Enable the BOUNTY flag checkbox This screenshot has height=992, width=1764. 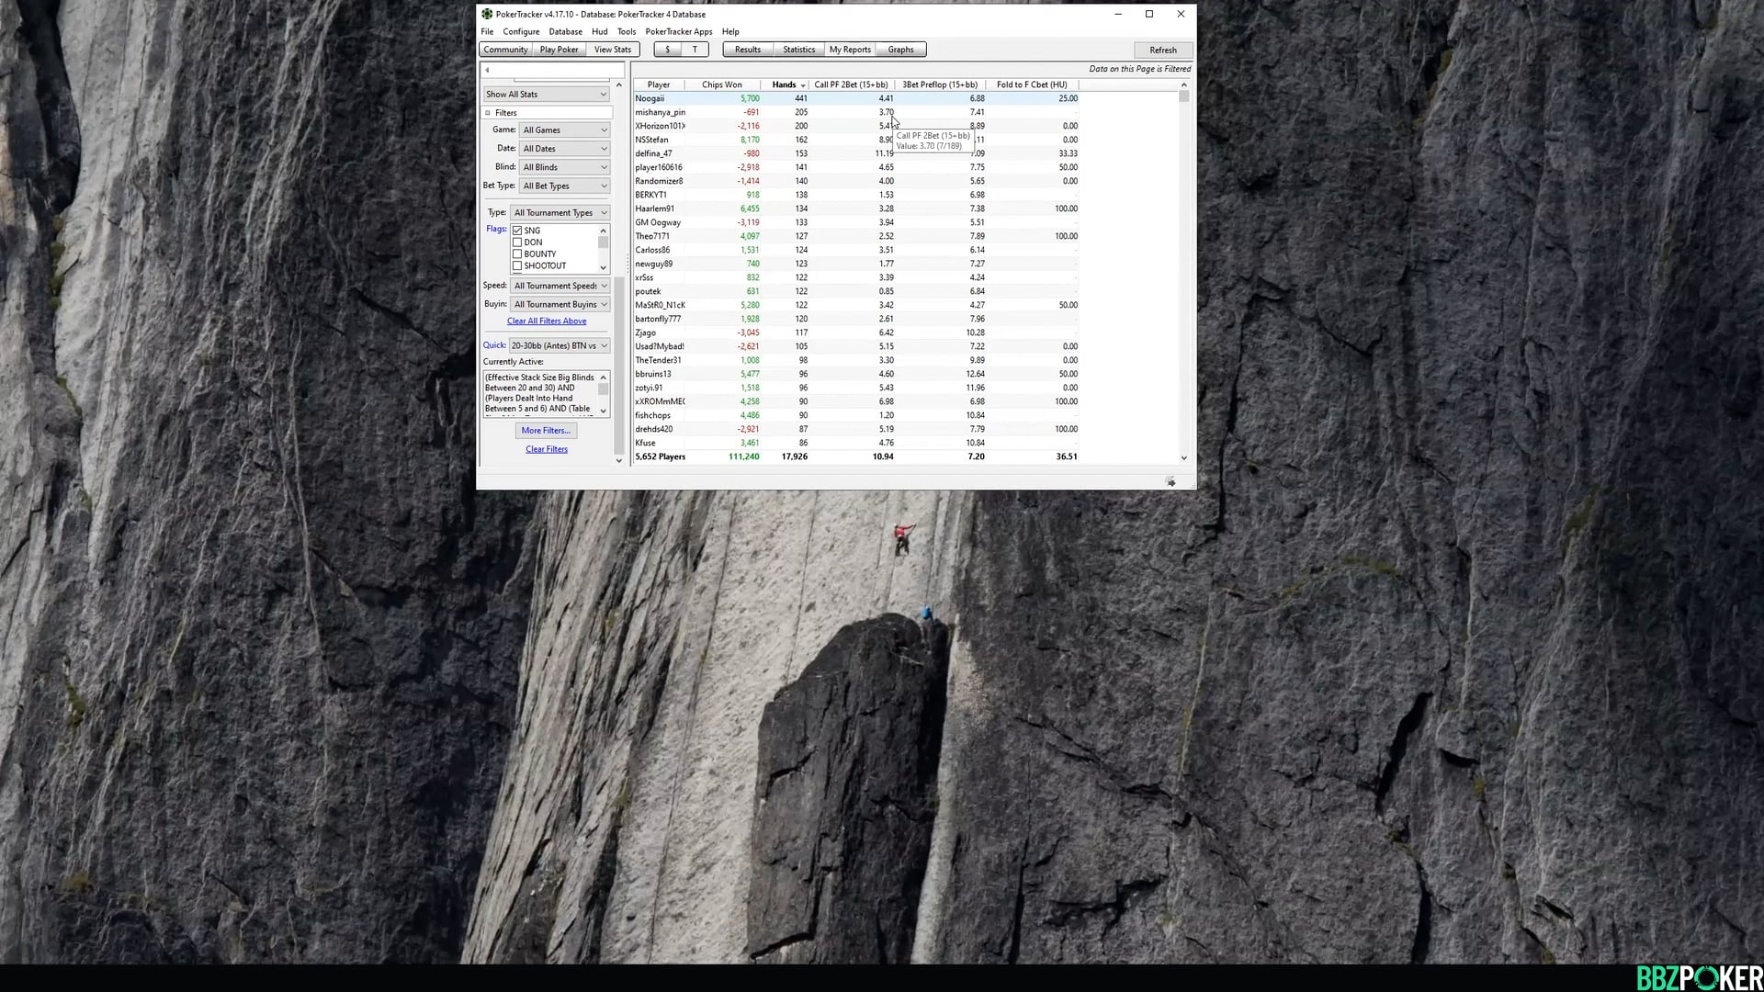pyautogui.click(x=517, y=254)
